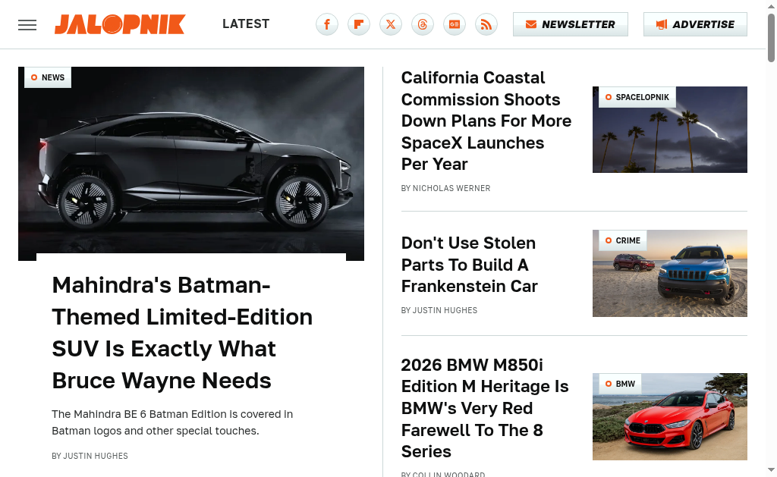777x477 pixels.
Task: Click the NEWS category tag
Action: (x=48, y=77)
